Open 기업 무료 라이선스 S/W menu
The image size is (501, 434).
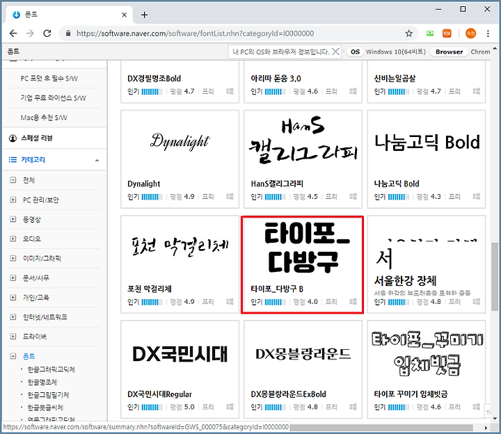pos(54,98)
